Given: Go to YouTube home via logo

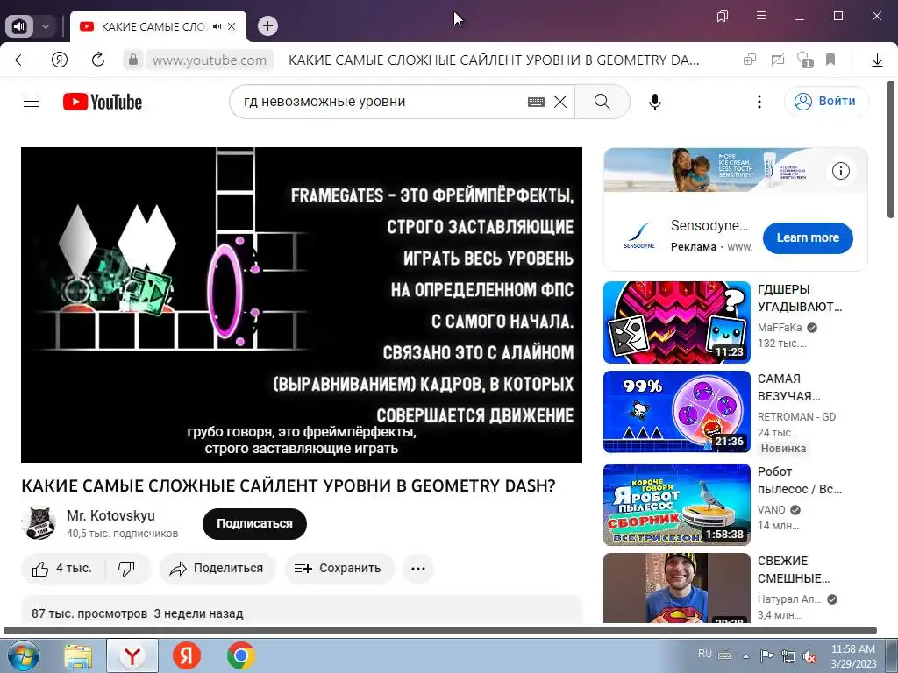Looking at the screenshot, I should [x=103, y=102].
